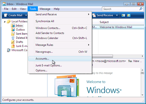146x104 pixels.
Task: Click the preview pane options icon
Action: tap(142, 73)
